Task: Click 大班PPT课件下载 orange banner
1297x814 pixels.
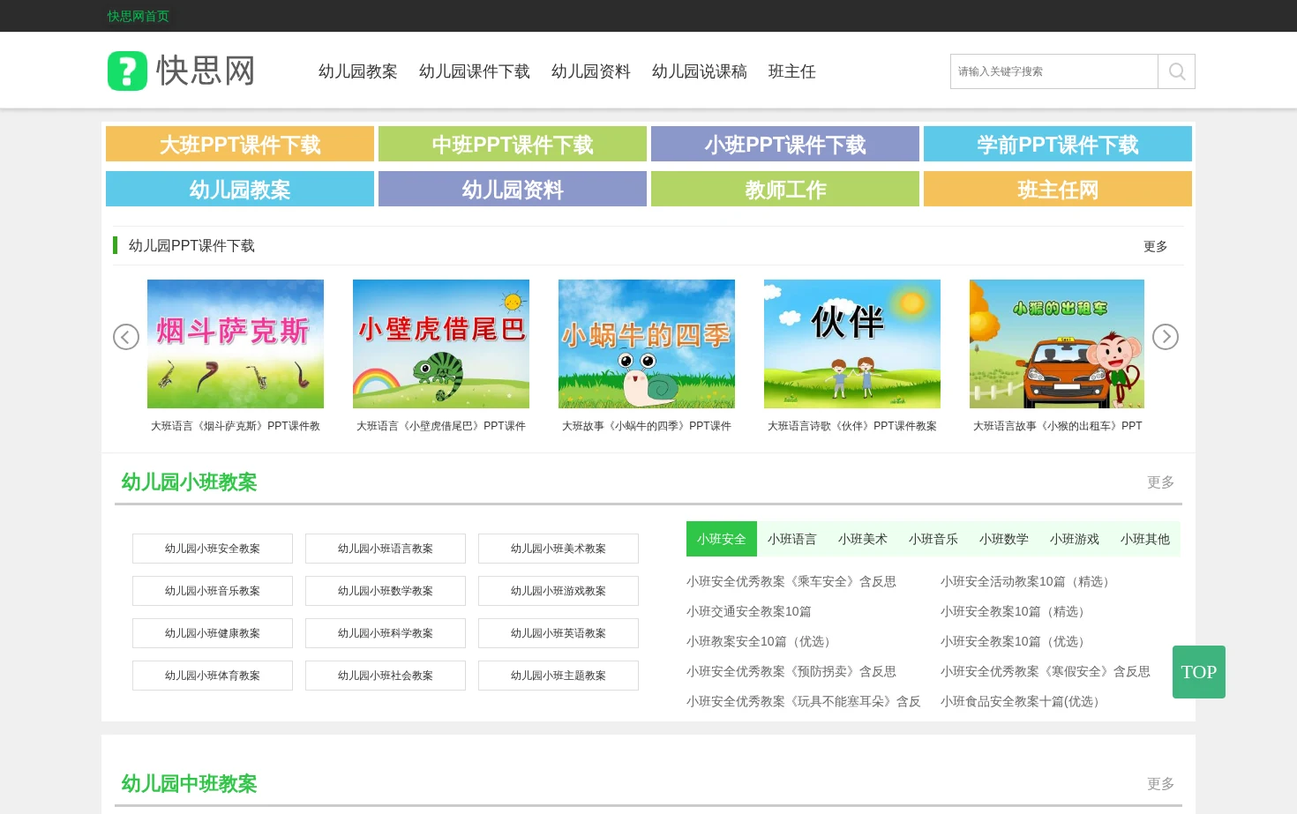Action: (240, 144)
